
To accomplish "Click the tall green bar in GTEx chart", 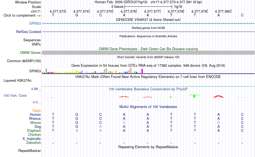I will (46, 71).
